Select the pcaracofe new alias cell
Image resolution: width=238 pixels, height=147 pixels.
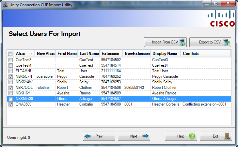click(x=45, y=76)
